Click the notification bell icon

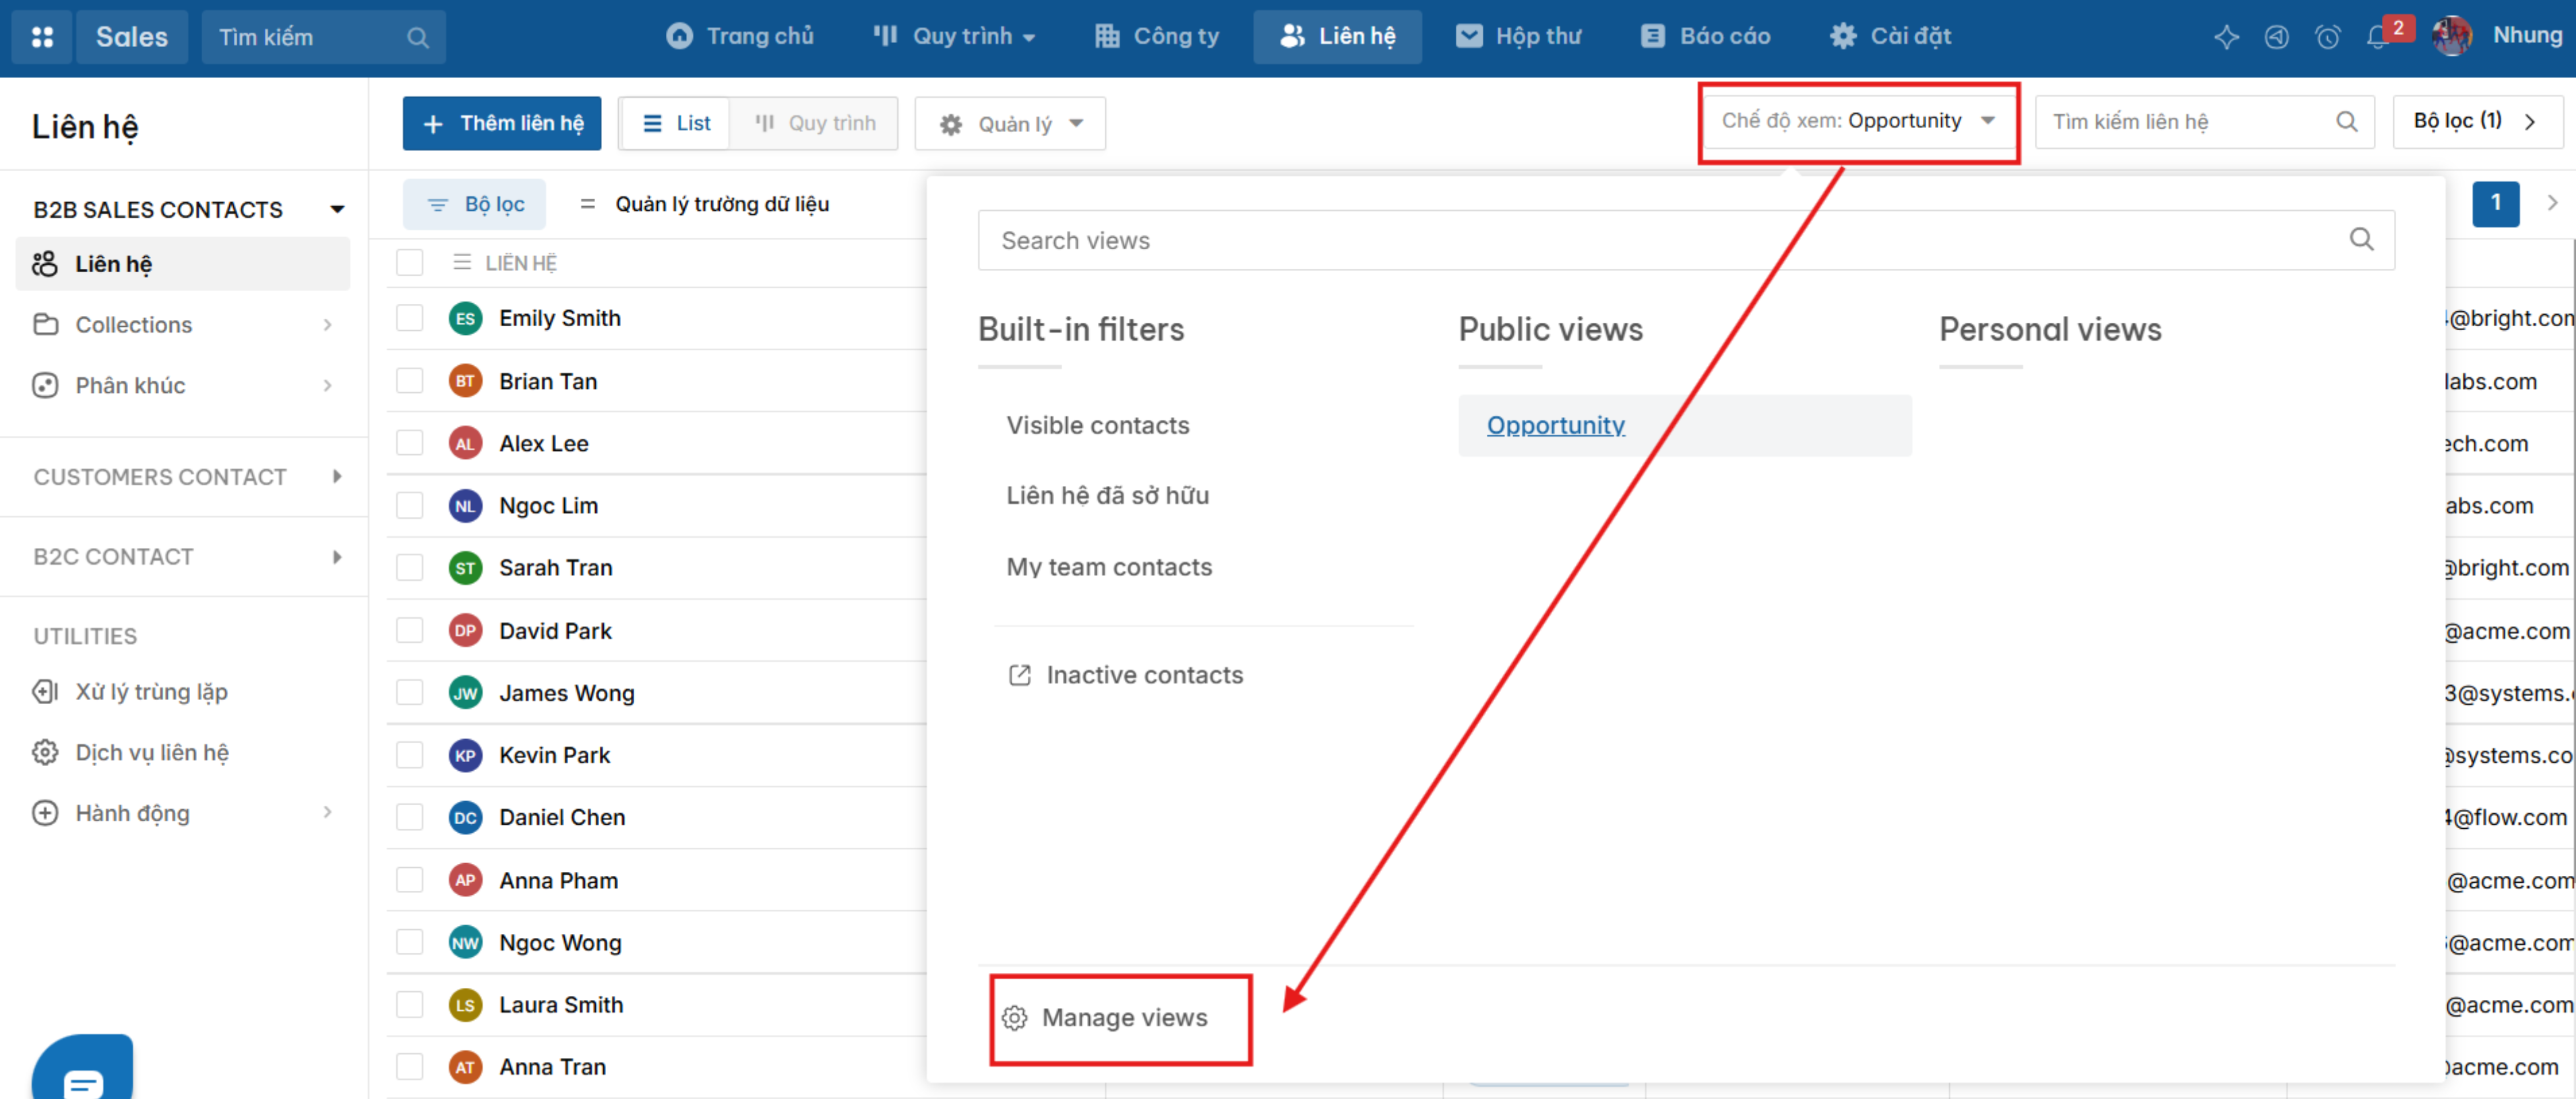coord(2377,38)
